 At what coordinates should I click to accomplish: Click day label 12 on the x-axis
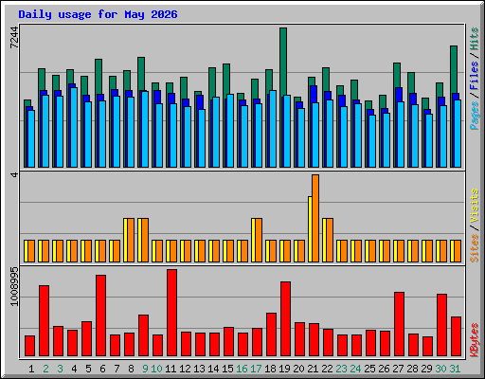[185, 369]
